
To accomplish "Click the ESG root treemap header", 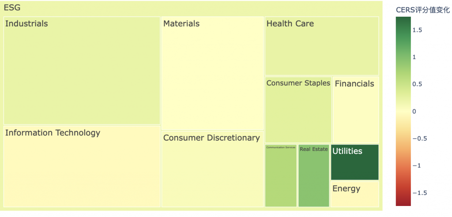I will coord(12,8).
